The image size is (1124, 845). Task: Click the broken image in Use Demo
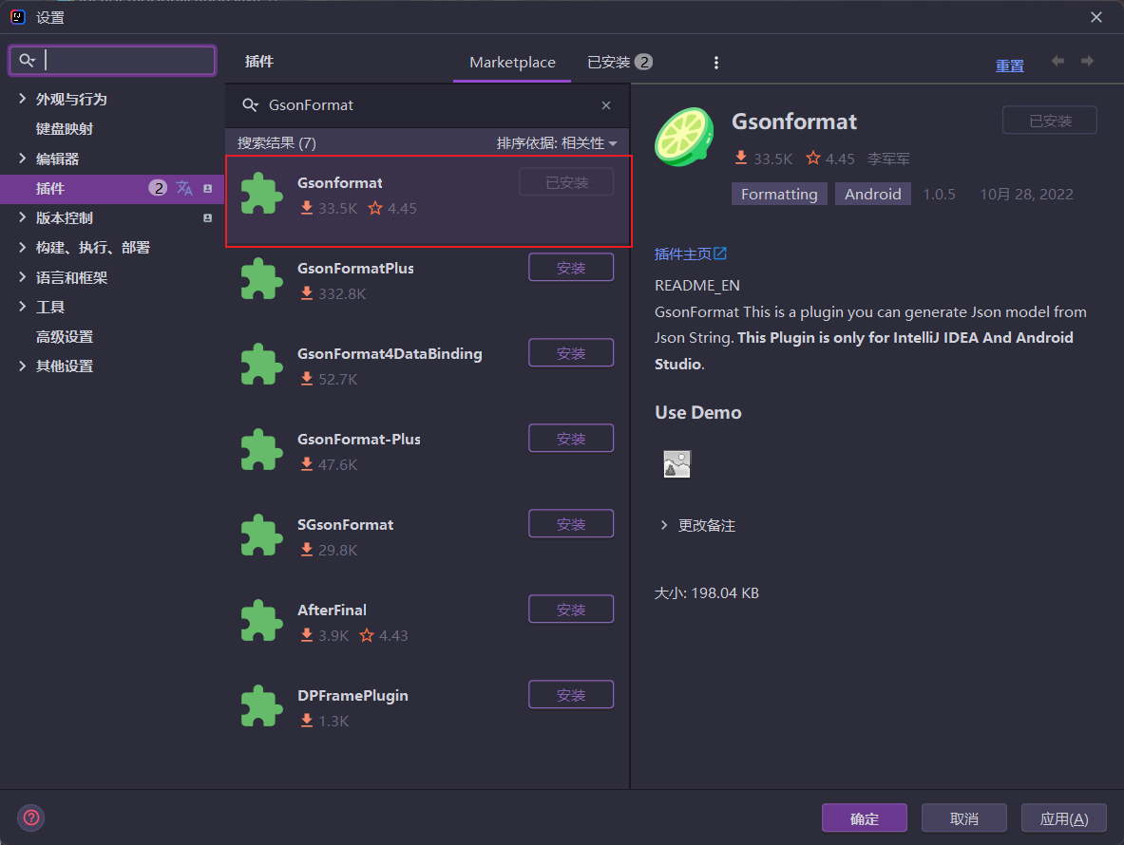point(676,465)
